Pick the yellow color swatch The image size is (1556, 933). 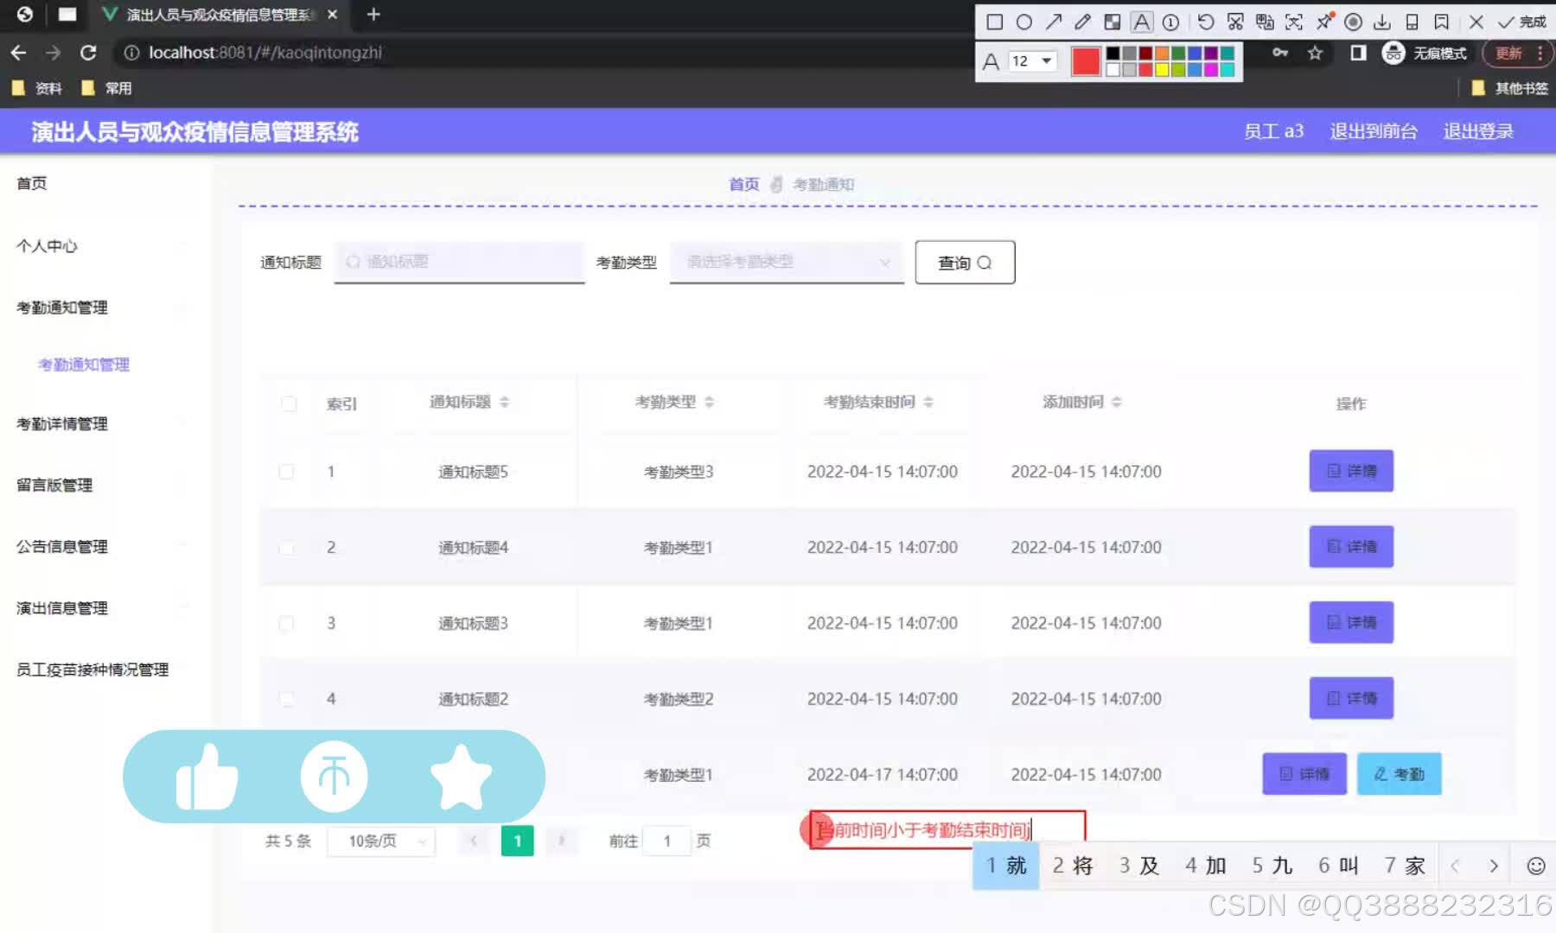tap(1162, 70)
